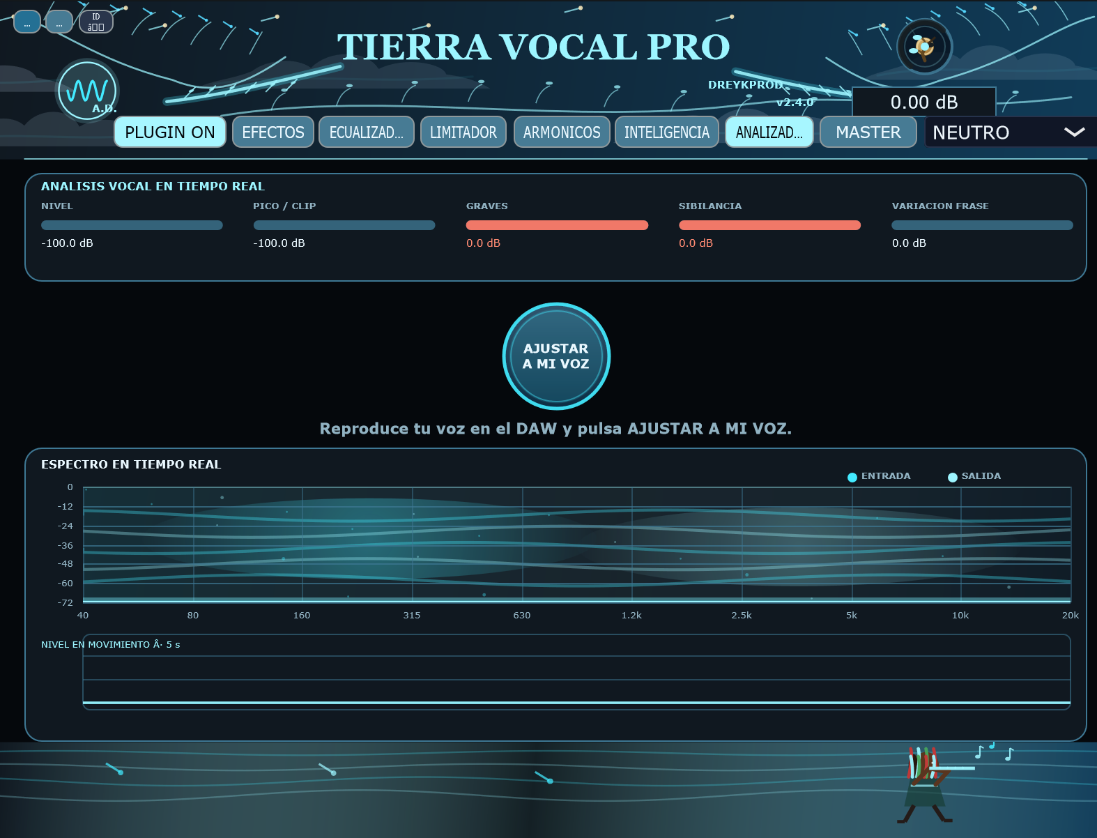Click the GRAVES 0.0 dB value
This screenshot has width=1097, height=838.
(x=483, y=243)
